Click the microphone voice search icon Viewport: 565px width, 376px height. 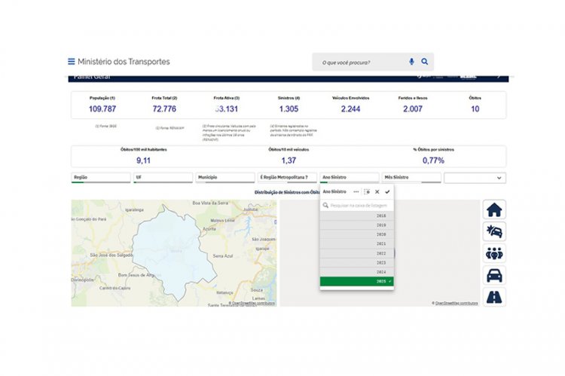click(411, 62)
